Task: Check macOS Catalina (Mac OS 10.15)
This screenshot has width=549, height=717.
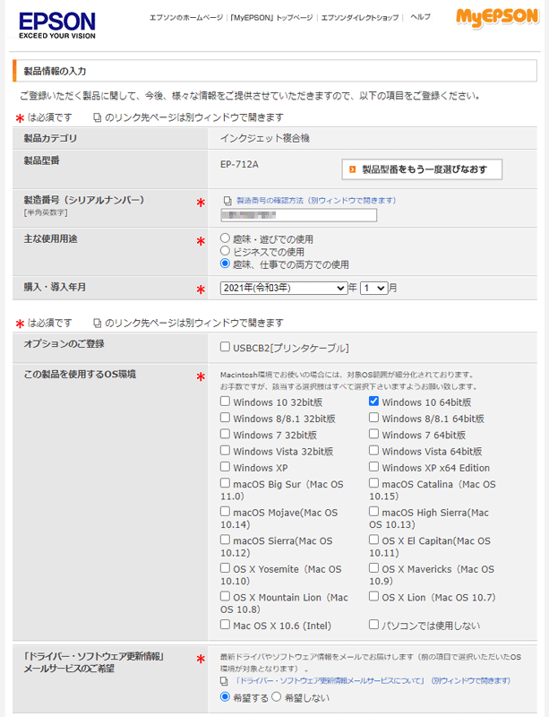Action: point(374,483)
